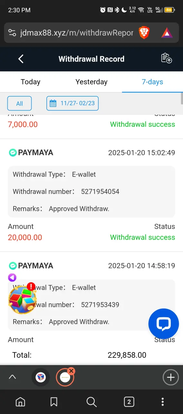Add a new tab with plus button
The width and height of the screenshot is (183, 414).
[170, 377]
